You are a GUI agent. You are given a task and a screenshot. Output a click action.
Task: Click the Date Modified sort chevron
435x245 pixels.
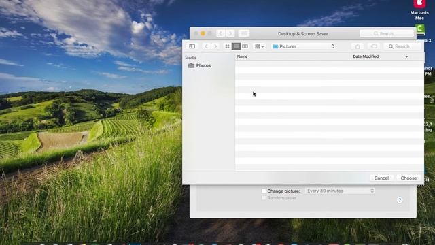click(406, 56)
